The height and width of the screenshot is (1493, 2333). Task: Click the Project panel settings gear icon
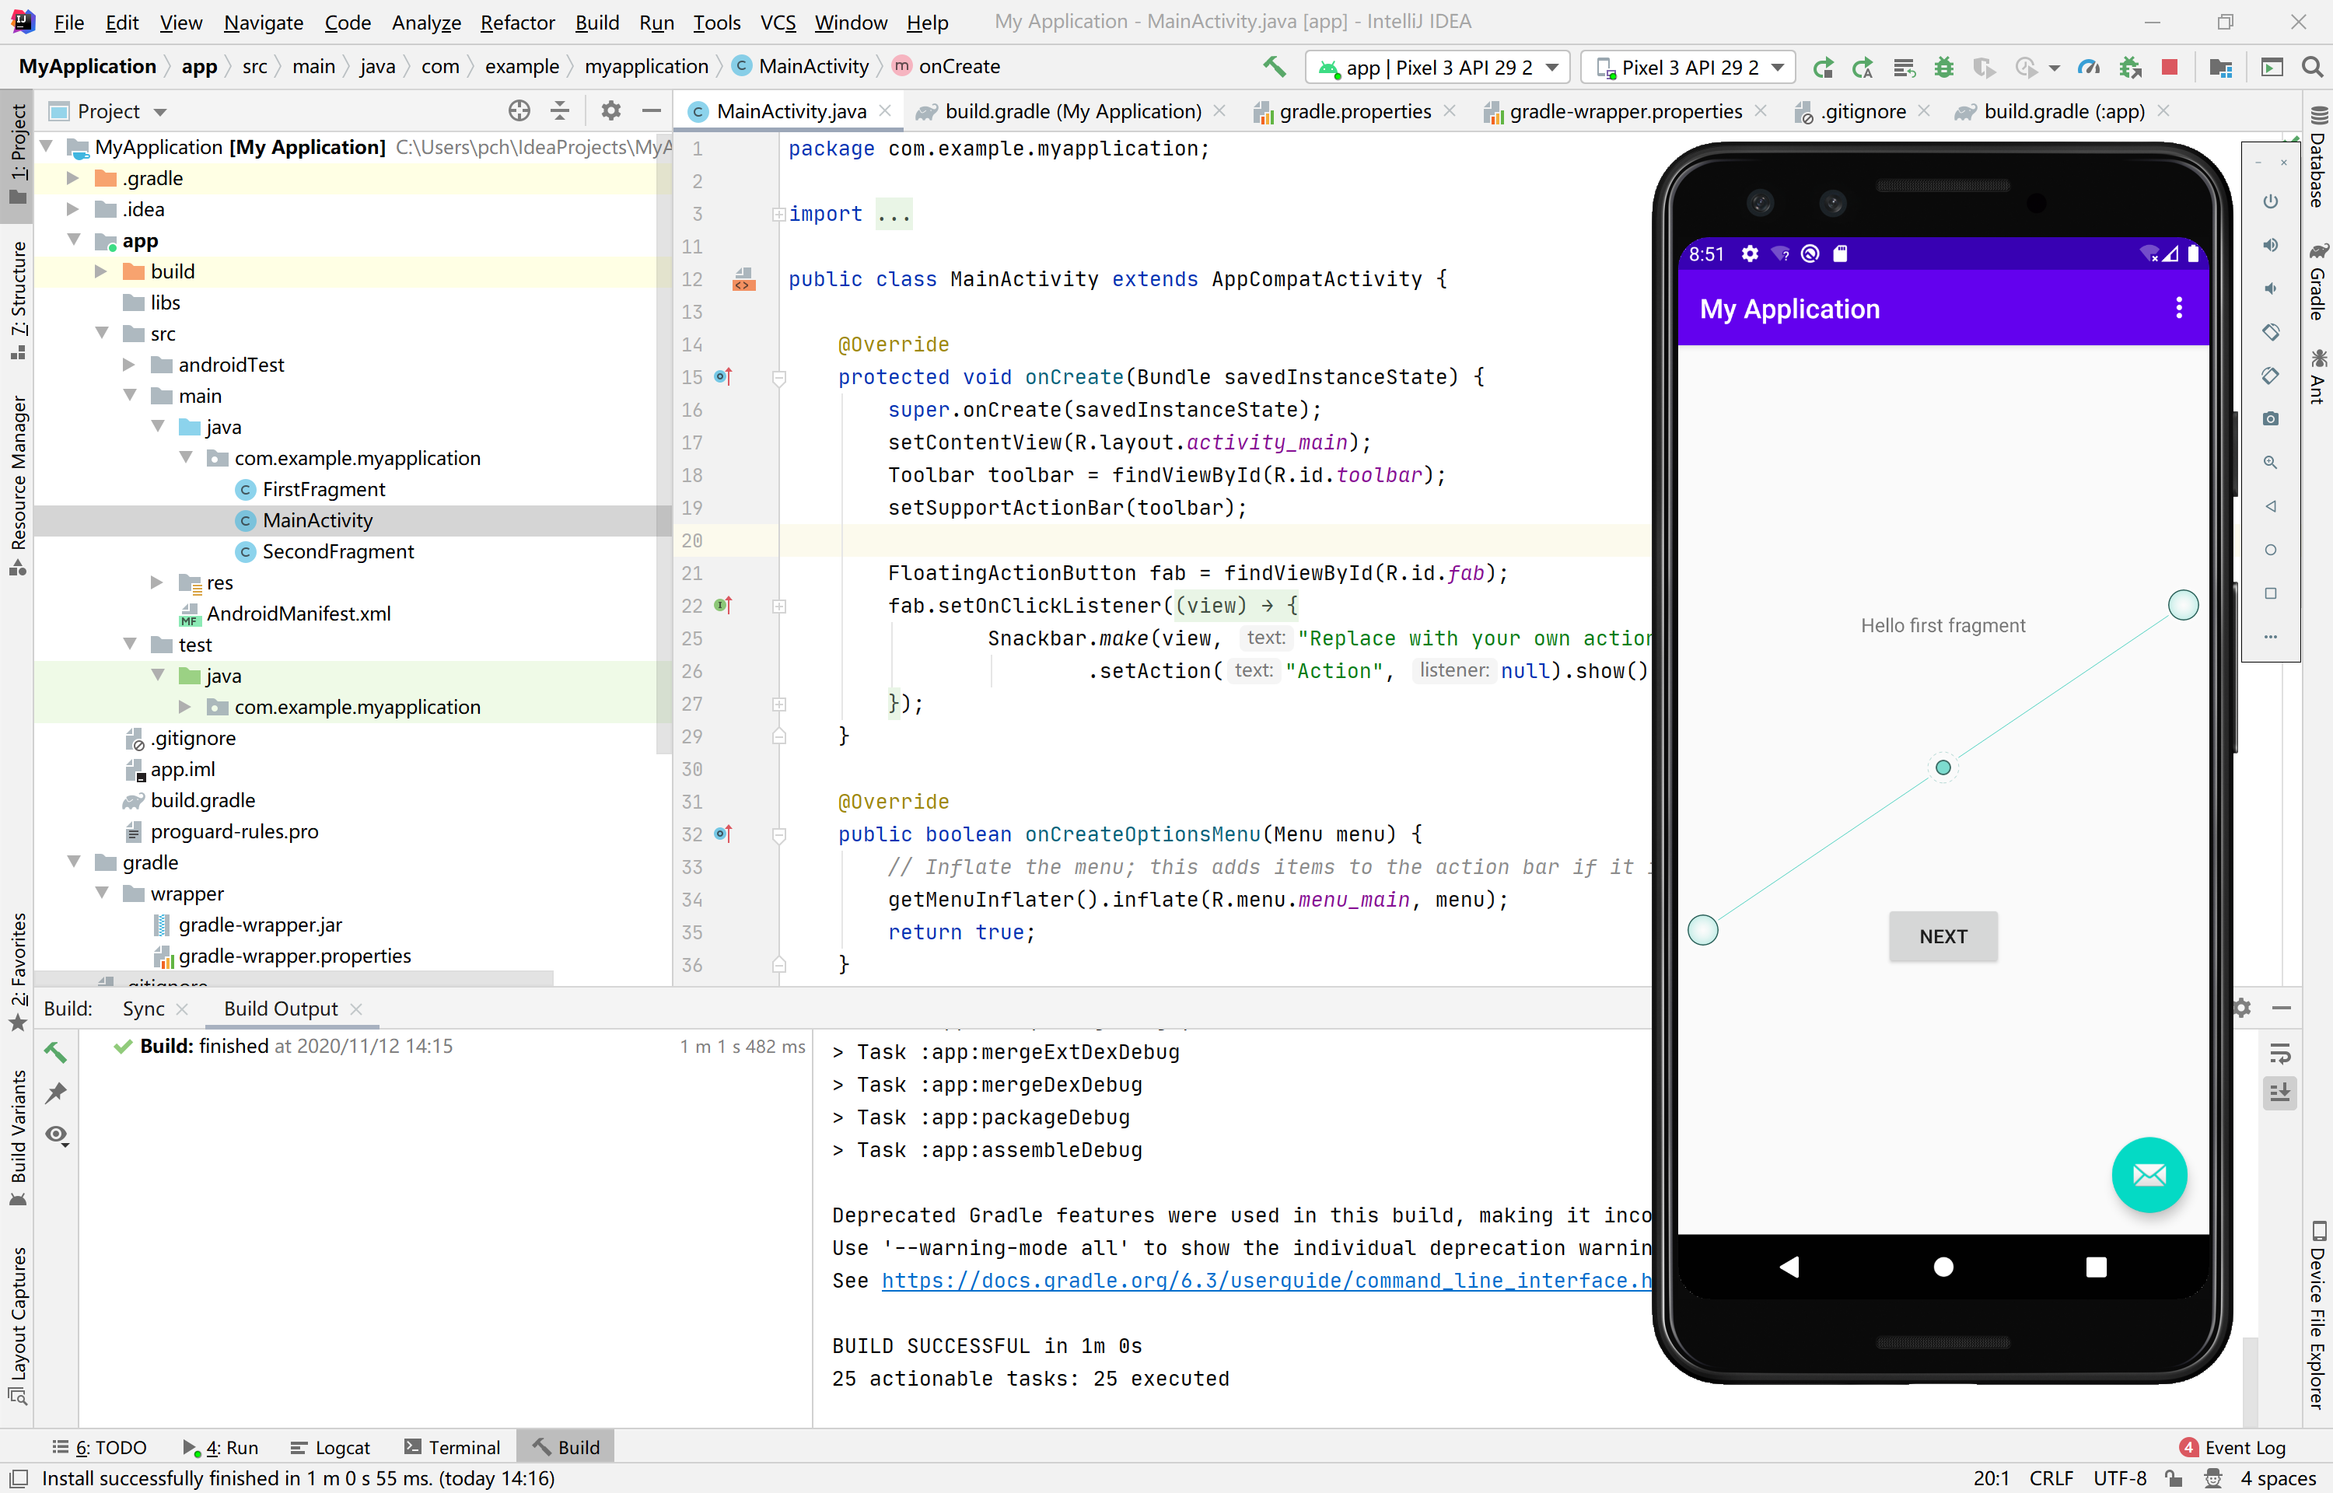(x=610, y=110)
